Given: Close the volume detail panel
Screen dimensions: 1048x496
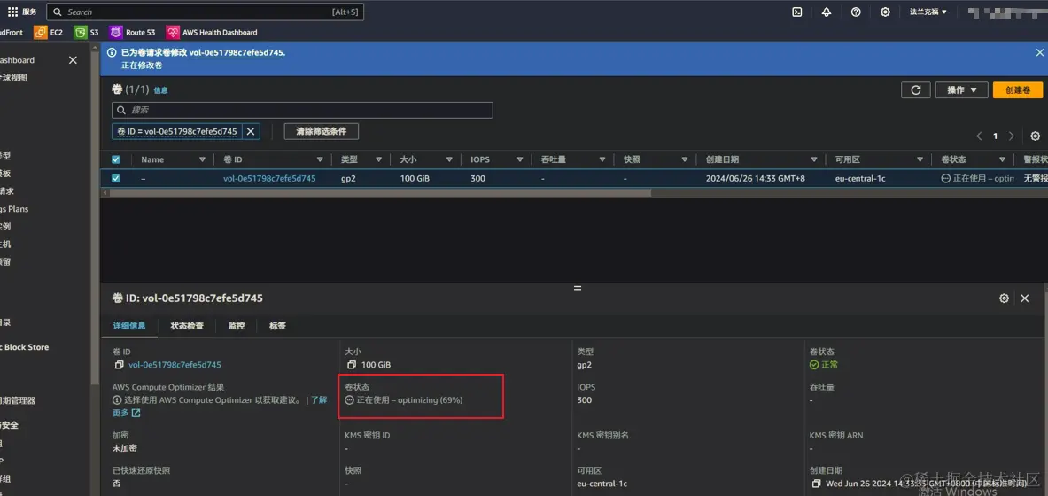Looking at the screenshot, I should (1025, 298).
